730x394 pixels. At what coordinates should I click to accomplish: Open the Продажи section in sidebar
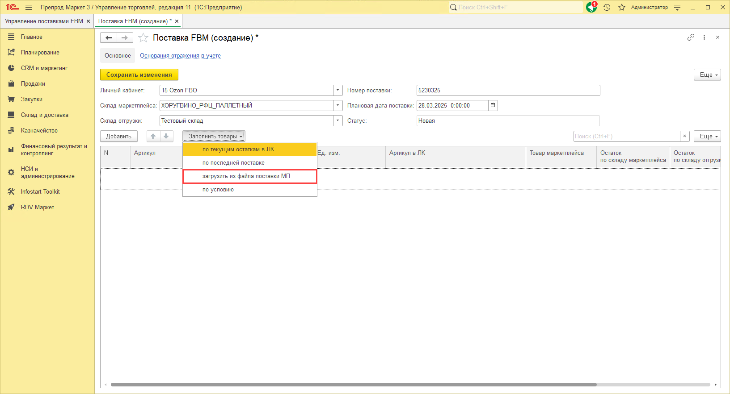(x=33, y=83)
